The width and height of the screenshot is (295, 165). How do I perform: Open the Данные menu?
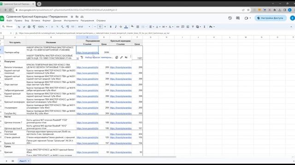(57, 21)
